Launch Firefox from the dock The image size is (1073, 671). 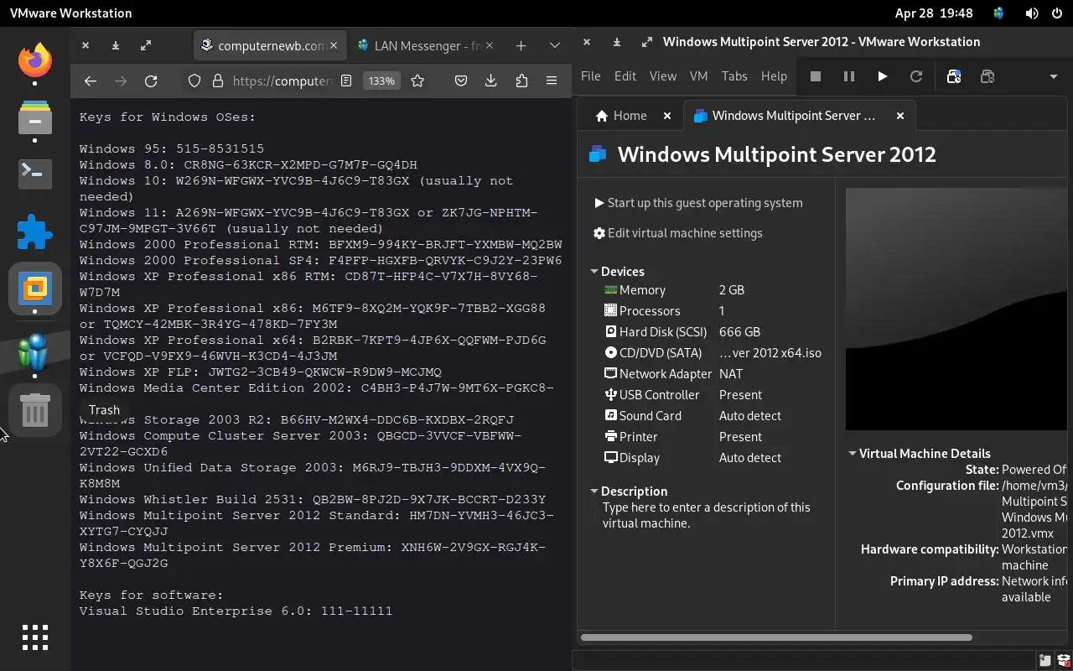[35, 60]
